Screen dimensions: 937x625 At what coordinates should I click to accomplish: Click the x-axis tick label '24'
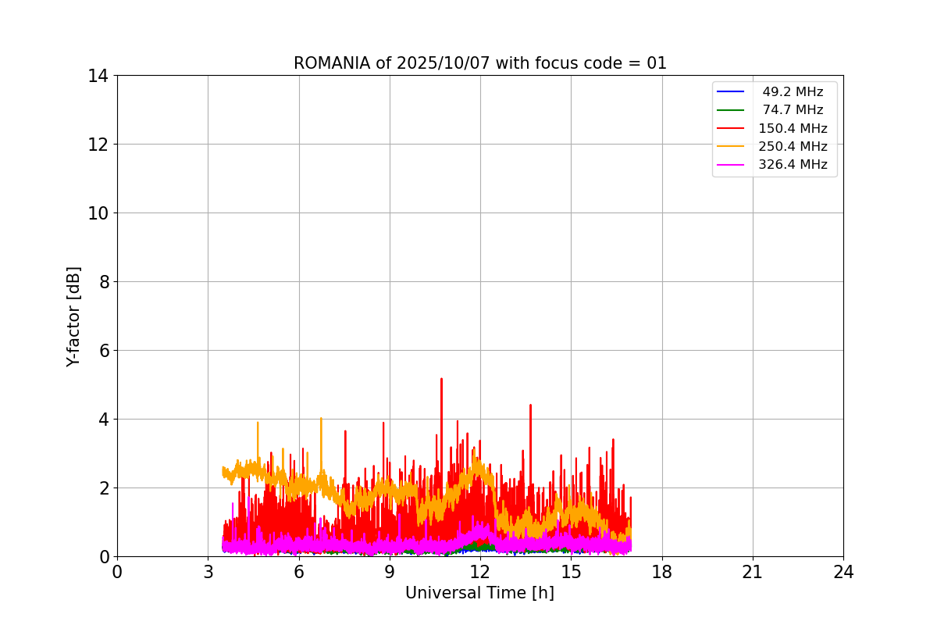click(x=843, y=572)
